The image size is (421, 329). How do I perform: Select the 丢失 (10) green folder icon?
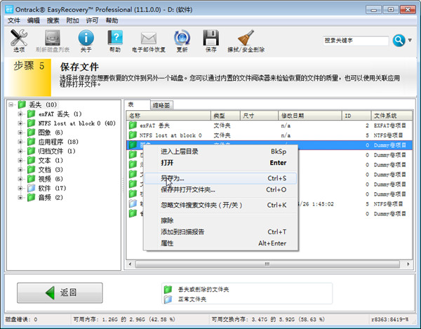[x=22, y=105]
